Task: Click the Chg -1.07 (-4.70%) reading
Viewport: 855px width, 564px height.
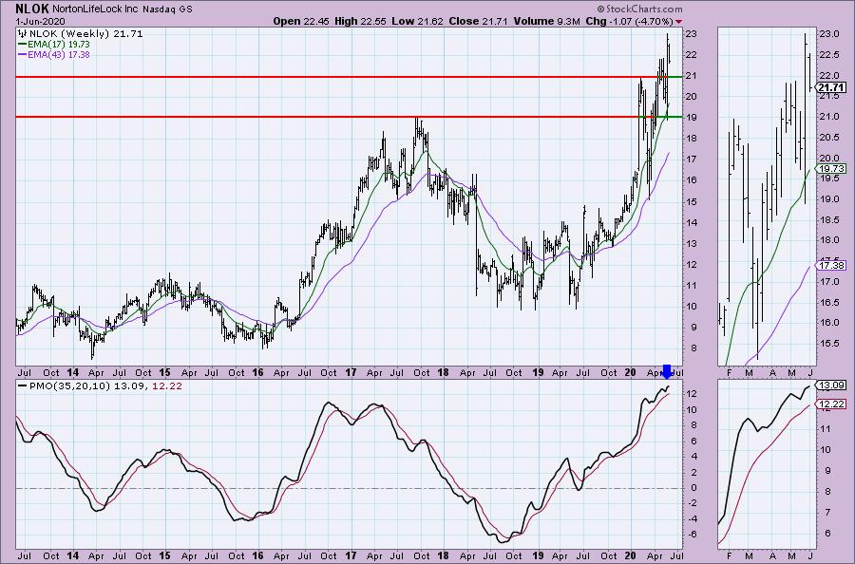Action: [629, 21]
